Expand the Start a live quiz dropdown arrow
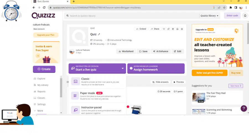The width and height of the screenshot is (249, 140). (123, 68)
